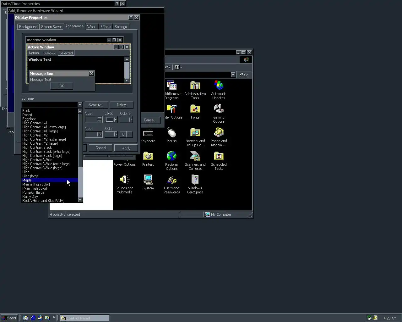Image resolution: width=402 pixels, height=322 pixels.
Task: Choose Brick scheme from list
Action: 50,111
